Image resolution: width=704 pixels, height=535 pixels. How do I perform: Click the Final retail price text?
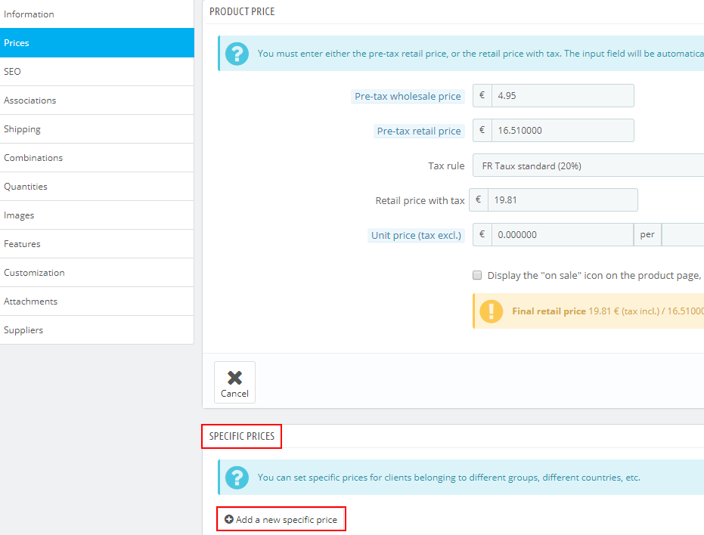tap(549, 311)
